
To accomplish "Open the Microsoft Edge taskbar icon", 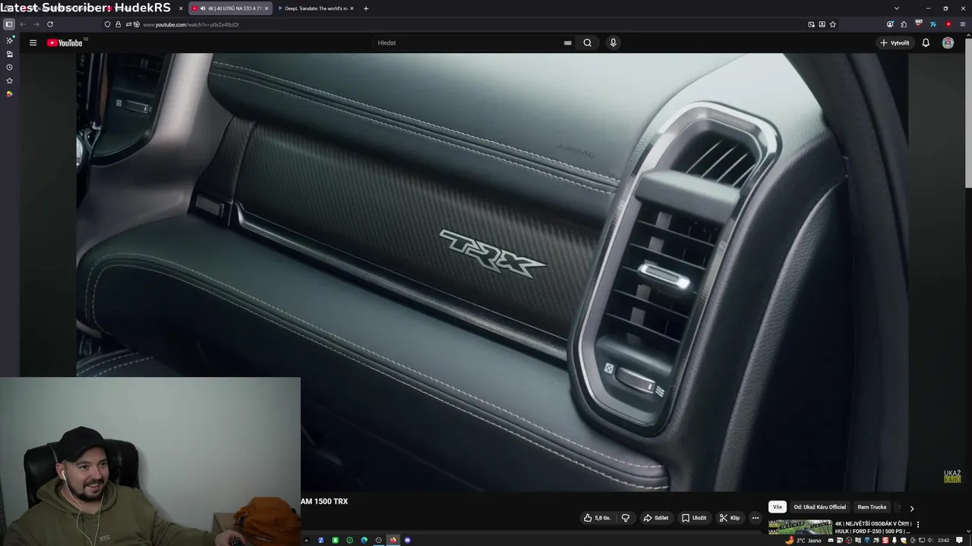I will pyautogui.click(x=364, y=540).
